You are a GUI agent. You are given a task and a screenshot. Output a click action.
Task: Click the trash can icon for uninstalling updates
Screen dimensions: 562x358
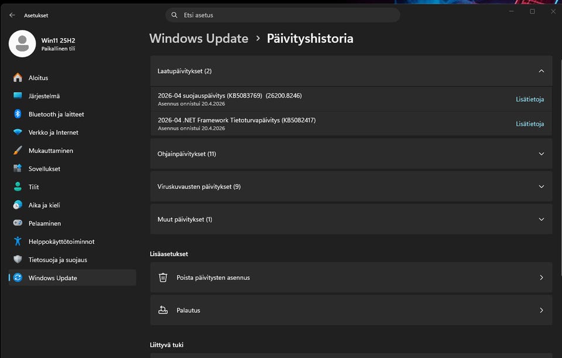coord(163,277)
